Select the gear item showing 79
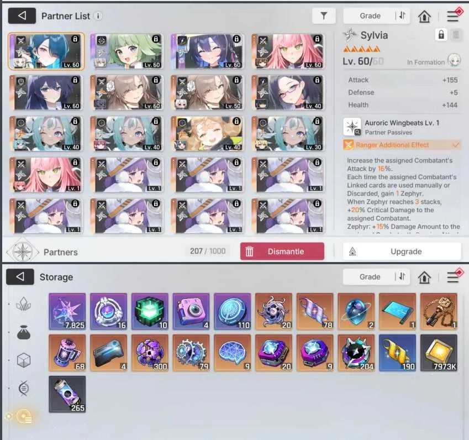 (191, 353)
